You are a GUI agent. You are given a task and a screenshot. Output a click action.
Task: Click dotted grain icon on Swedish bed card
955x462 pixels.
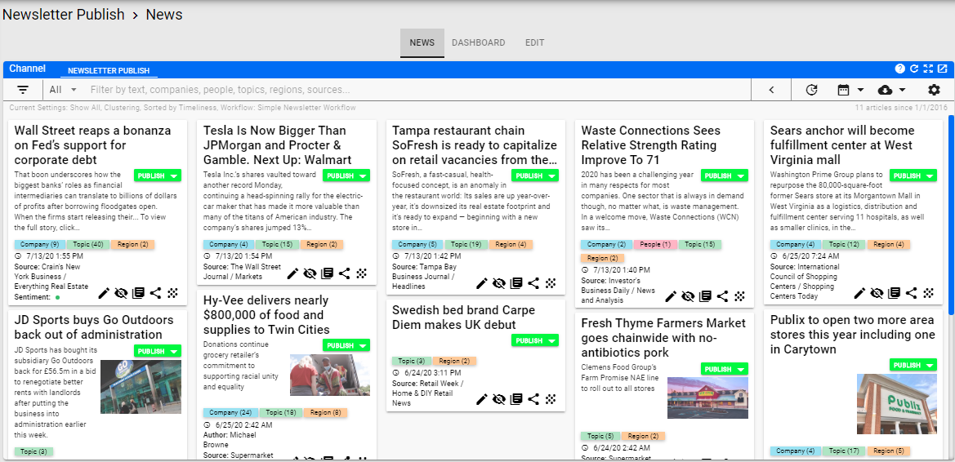(551, 399)
